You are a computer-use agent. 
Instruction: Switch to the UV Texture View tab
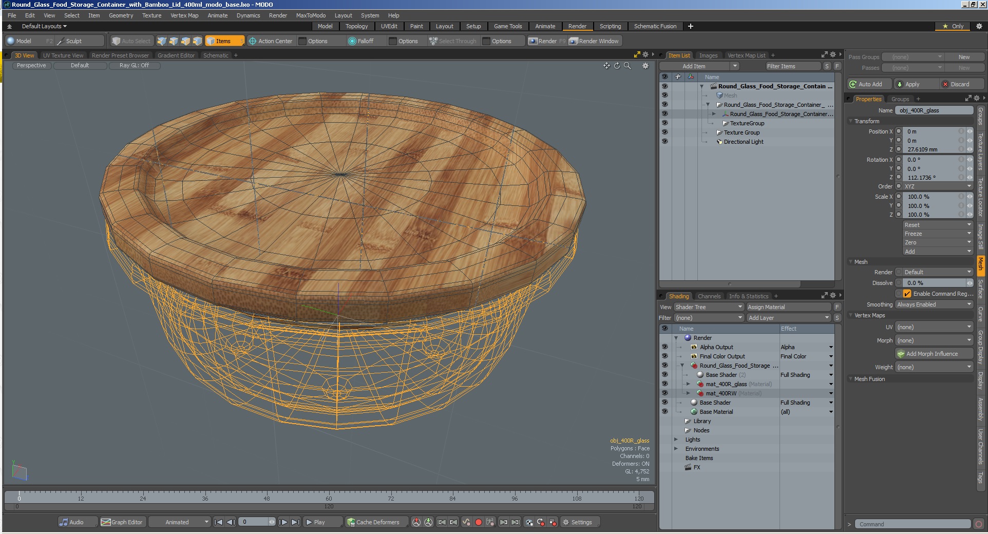pyautogui.click(x=63, y=55)
